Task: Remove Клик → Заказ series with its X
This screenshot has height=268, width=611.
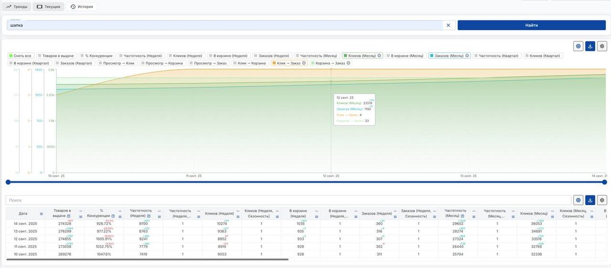Action: coord(304,63)
